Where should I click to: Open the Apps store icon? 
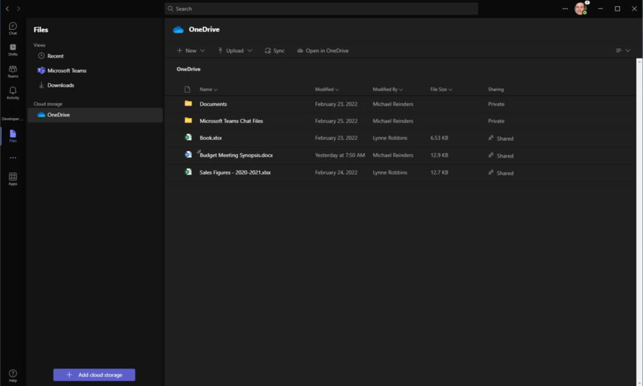click(x=13, y=179)
